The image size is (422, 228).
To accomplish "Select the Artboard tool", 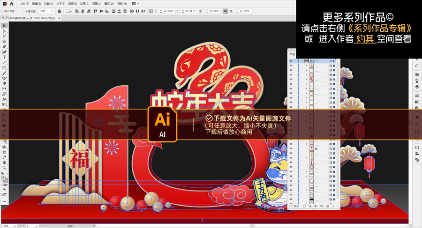I will (x=4, y=152).
